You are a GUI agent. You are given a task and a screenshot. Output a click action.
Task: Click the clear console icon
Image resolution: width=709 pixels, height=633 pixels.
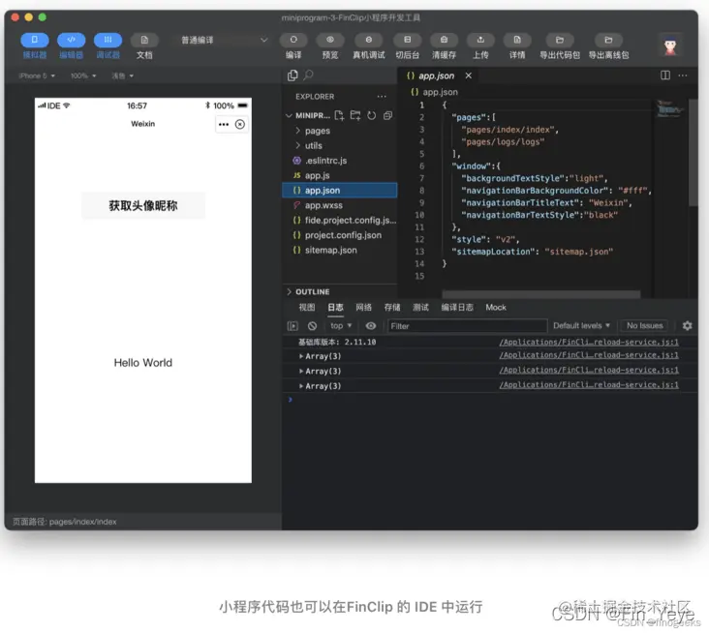(312, 326)
